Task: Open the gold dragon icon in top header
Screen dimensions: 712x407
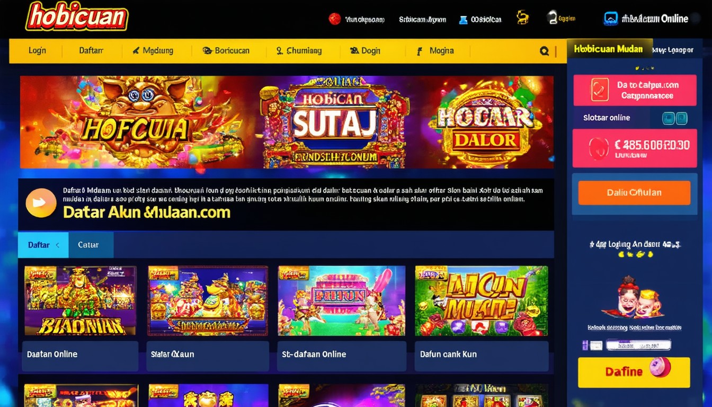Action: click(522, 18)
